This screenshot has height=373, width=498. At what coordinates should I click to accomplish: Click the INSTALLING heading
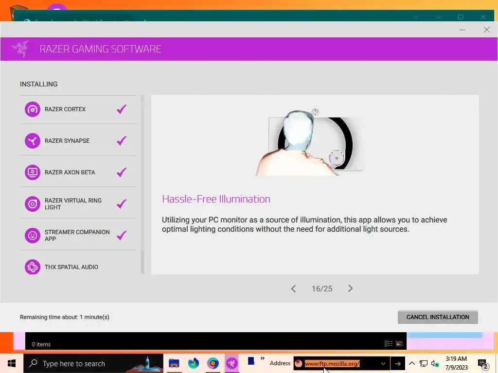pos(39,84)
